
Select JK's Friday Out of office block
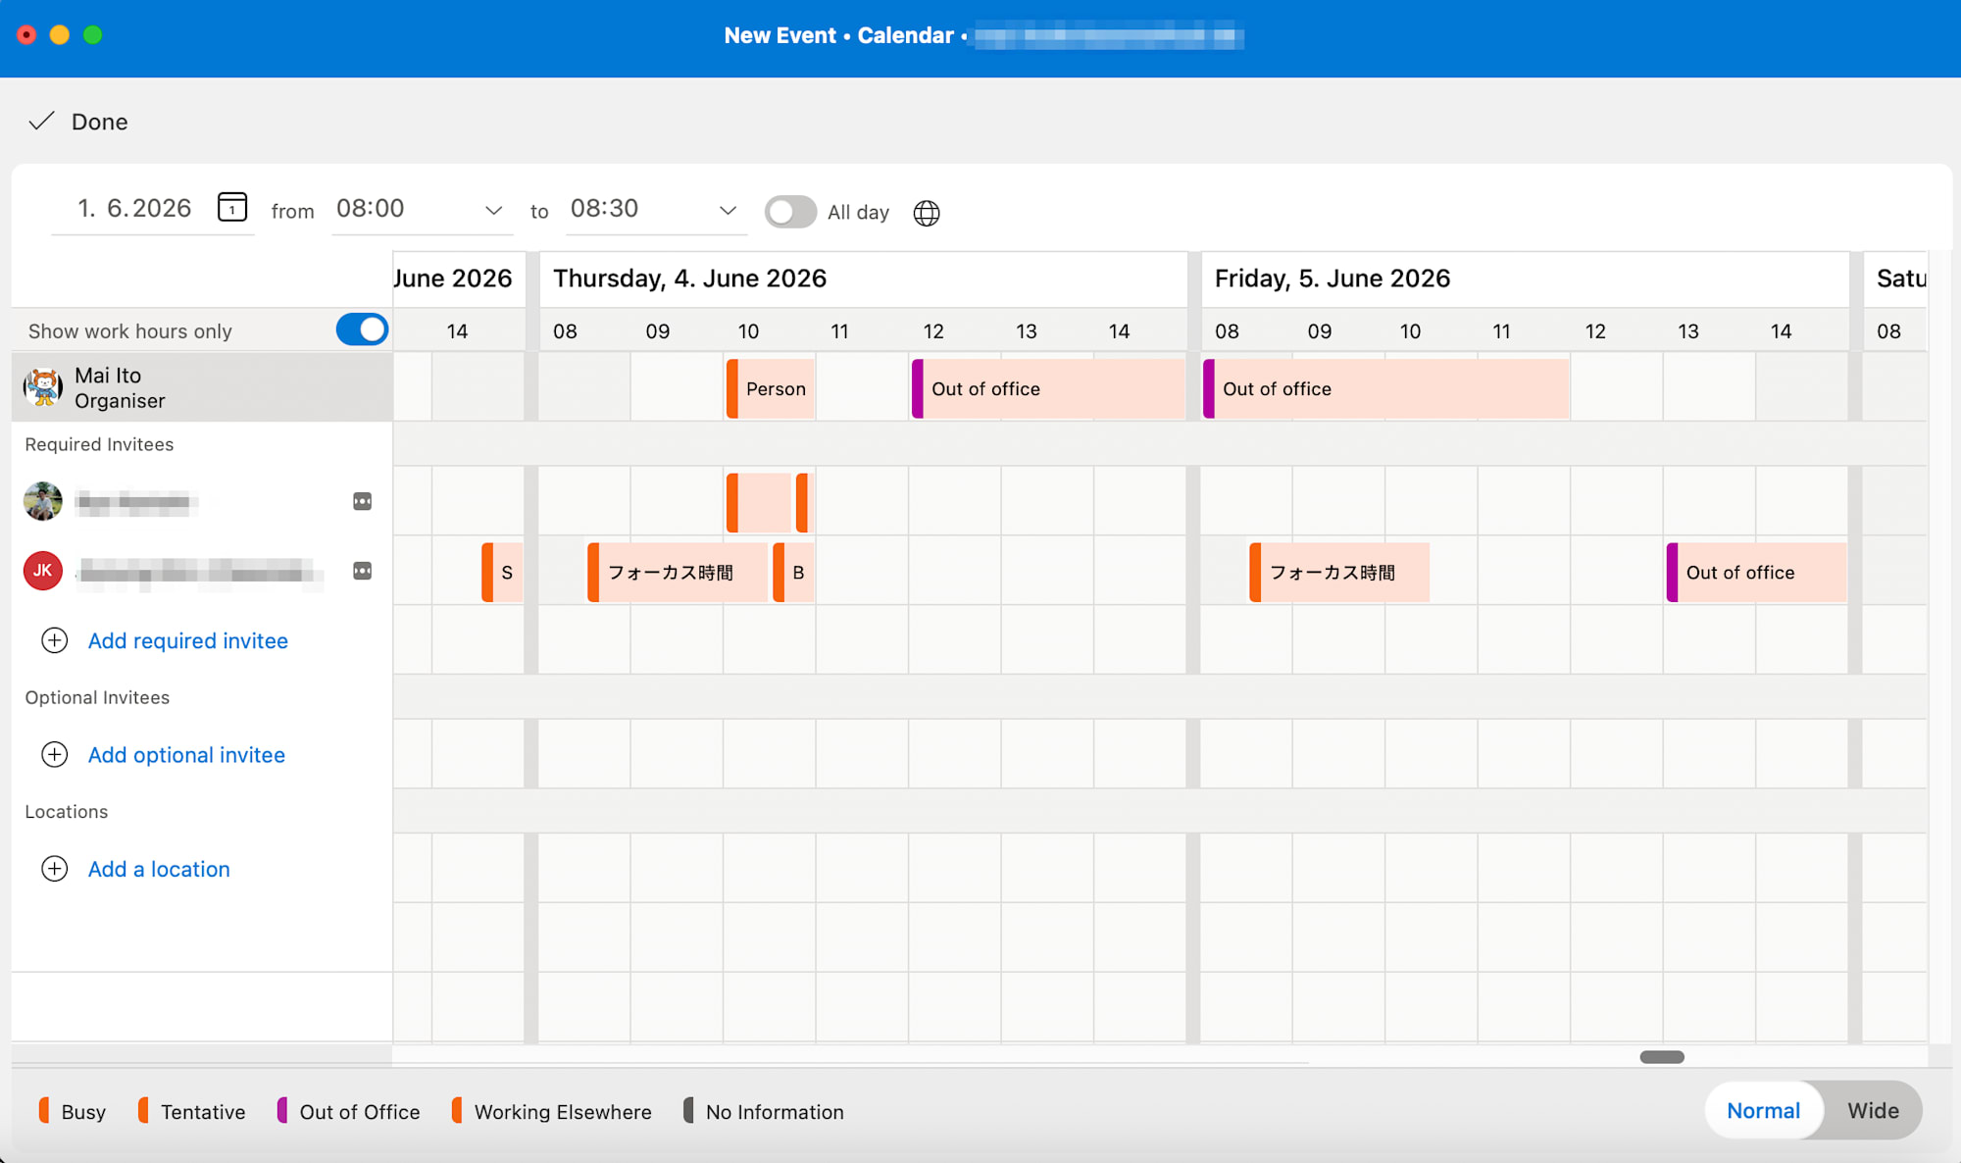pyautogui.click(x=1756, y=572)
